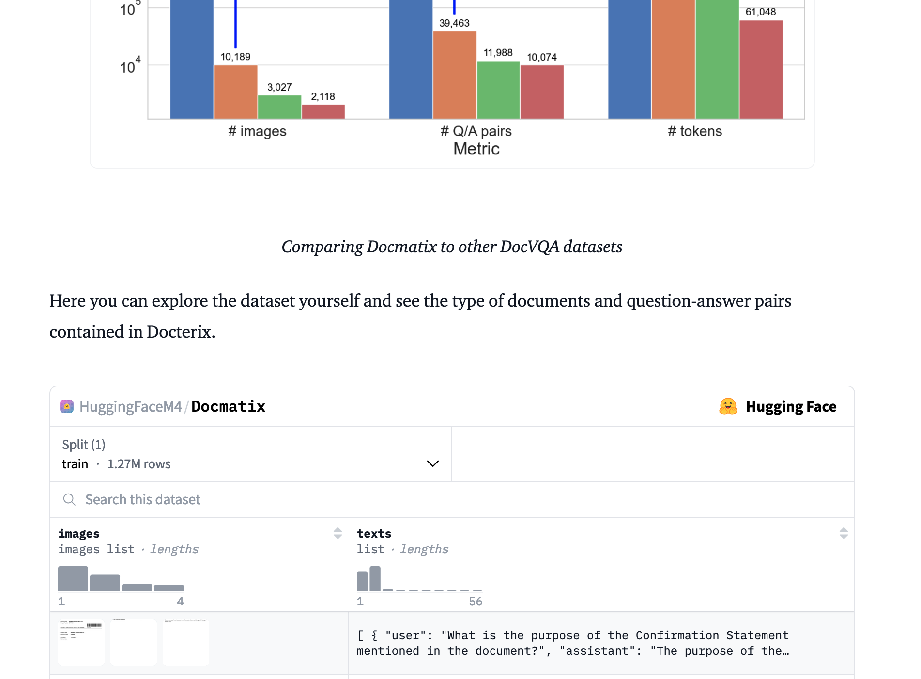Click the texts column header label
This screenshot has width=921, height=679.
(x=374, y=533)
